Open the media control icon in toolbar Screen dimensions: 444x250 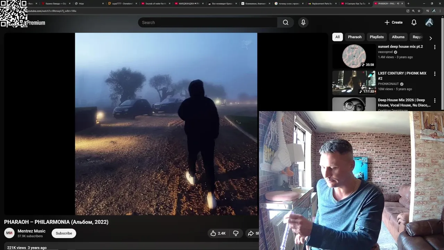pos(428,11)
